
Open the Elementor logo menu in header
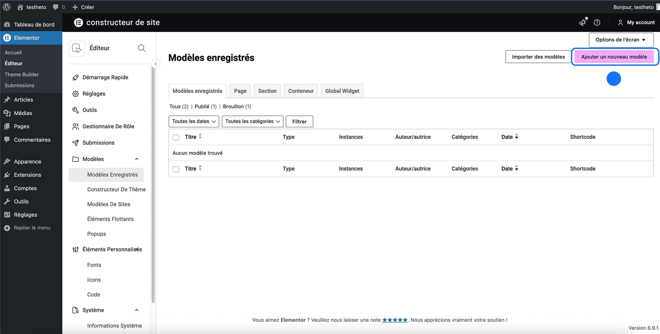78,23
